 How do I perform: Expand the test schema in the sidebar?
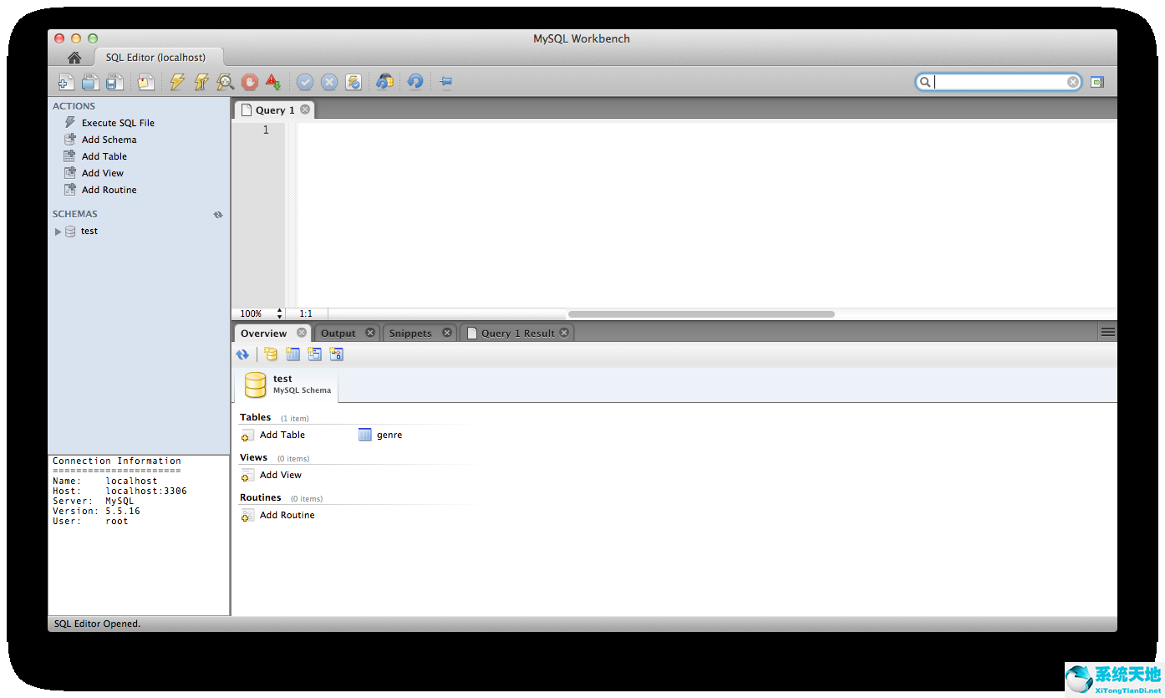58,231
